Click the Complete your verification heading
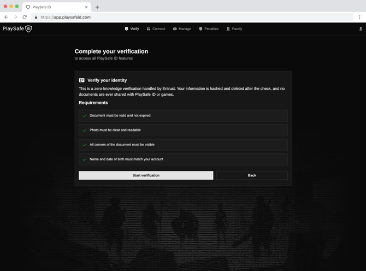 pyautogui.click(x=111, y=51)
